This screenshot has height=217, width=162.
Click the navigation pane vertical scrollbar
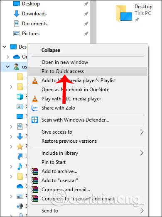coord(93,22)
